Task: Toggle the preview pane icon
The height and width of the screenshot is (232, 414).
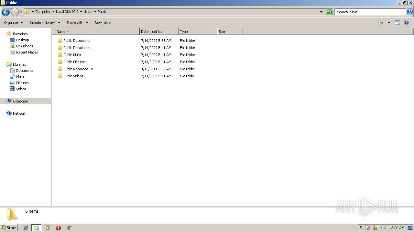Action: coord(398,23)
